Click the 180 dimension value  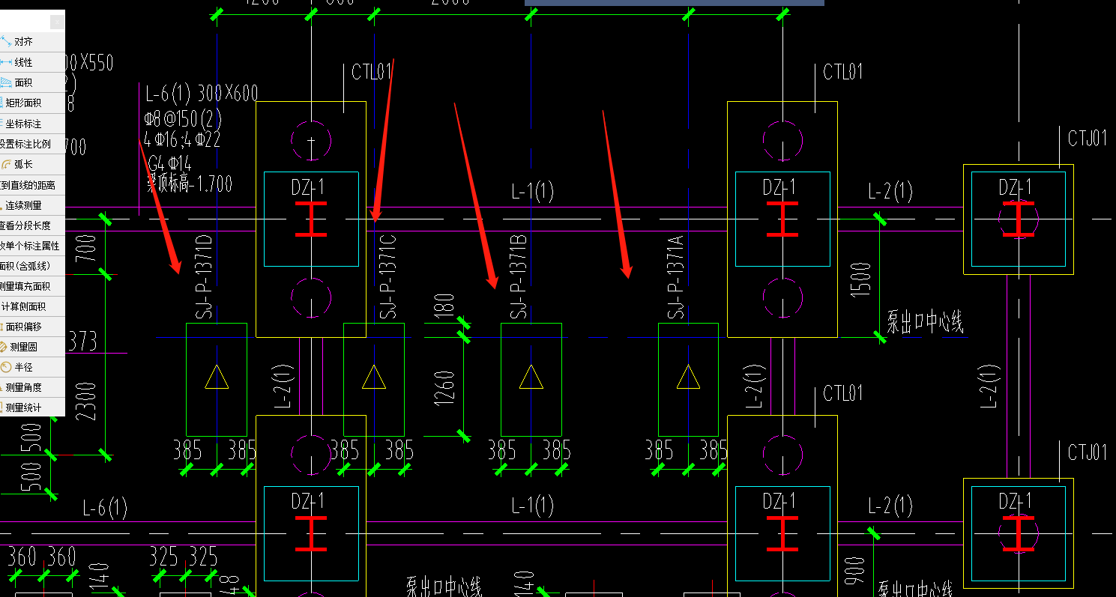tap(445, 307)
